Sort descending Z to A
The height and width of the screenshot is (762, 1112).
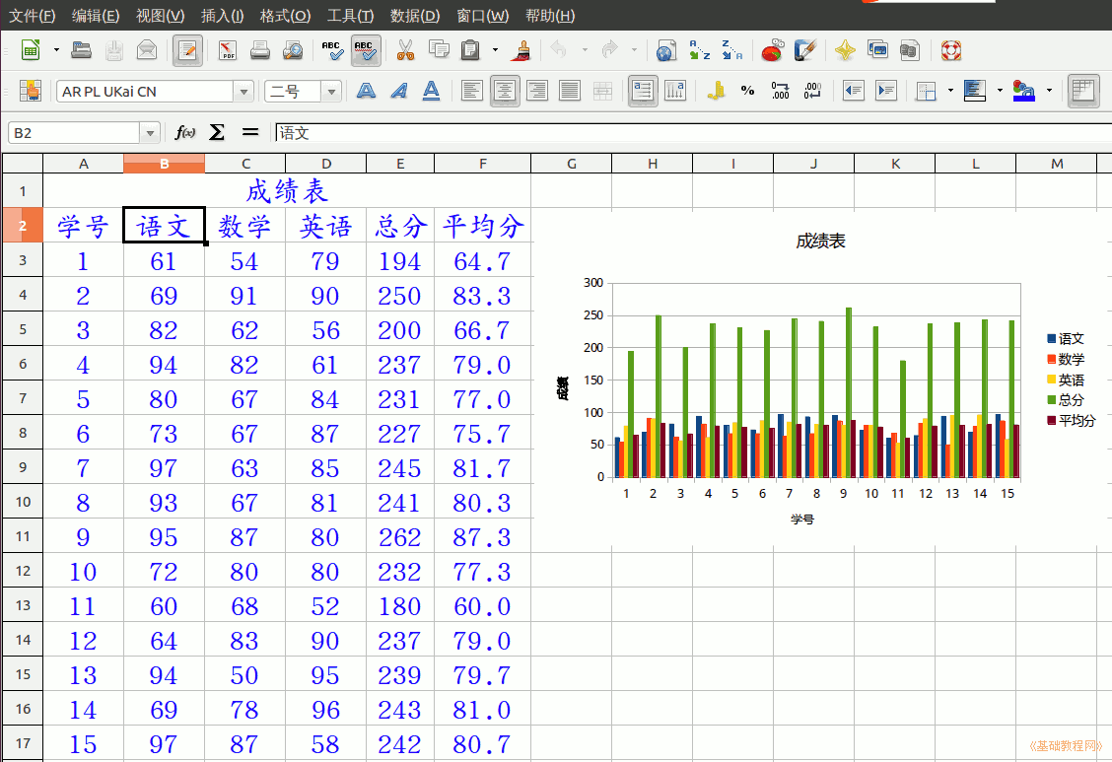click(731, 50)
